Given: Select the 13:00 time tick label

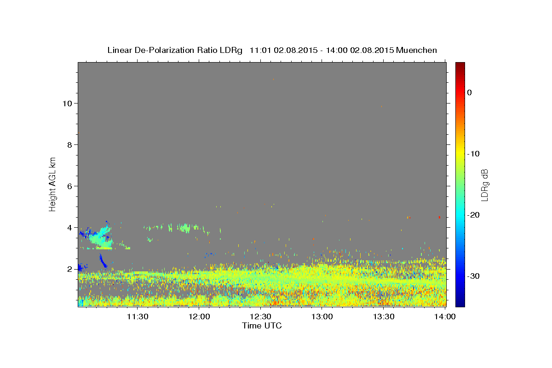Looking at the screenshot, I should click(322, 316).
